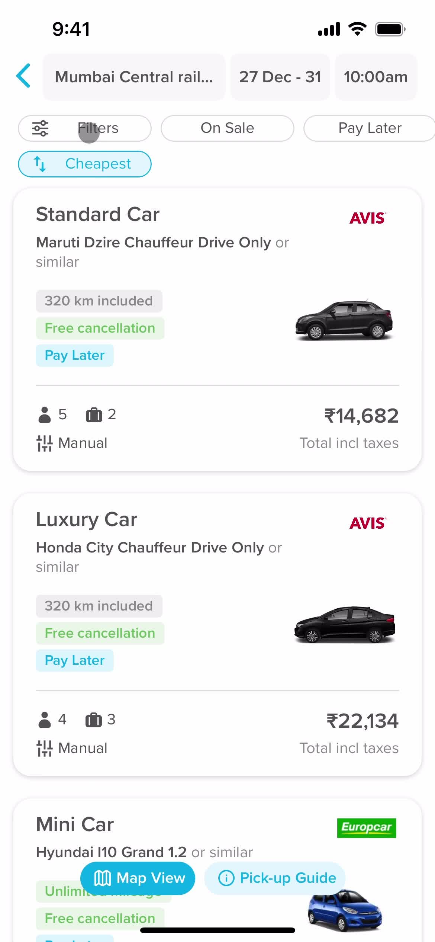Select the Standard Car Maruti Dzire card
This screenshot has width=435, height=942.
[217, 330]
